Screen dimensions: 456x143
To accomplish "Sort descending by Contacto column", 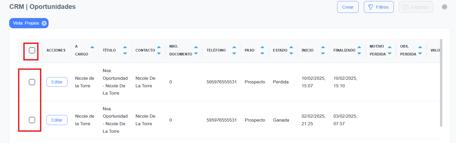I will 159,53.
